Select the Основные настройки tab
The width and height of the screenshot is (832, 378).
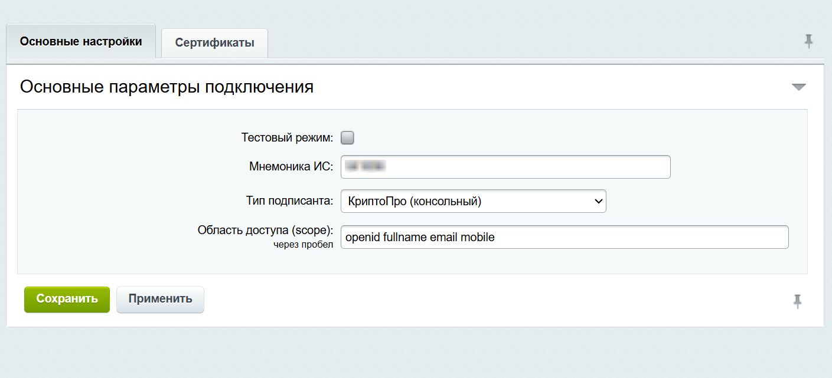[x=81, y=42]
